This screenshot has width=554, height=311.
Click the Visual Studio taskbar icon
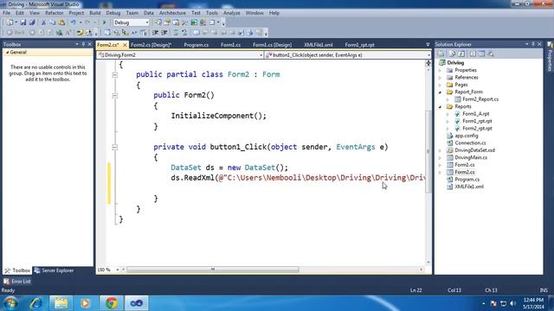(137, 303)
